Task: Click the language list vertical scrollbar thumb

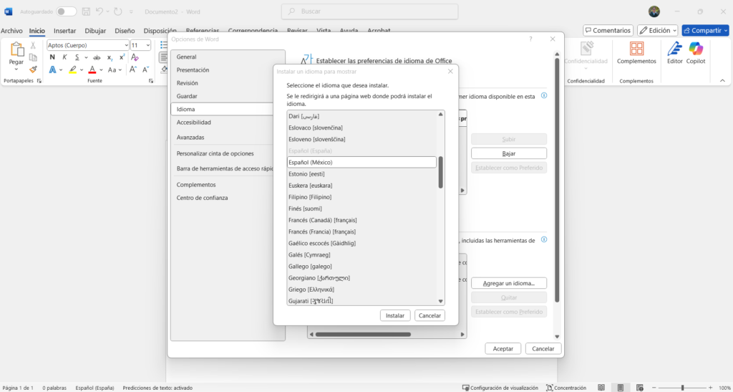Action: (x=440, y=172)
